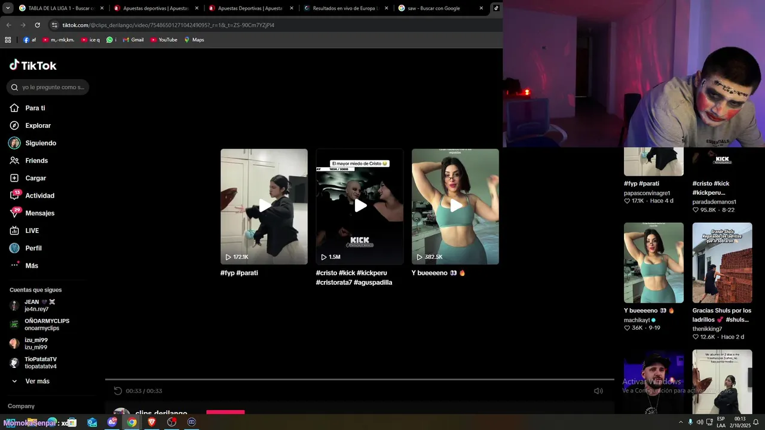Open the paradademanos1 author link
This screenshot has height=430, width=765.
click(x=714, y=202)
